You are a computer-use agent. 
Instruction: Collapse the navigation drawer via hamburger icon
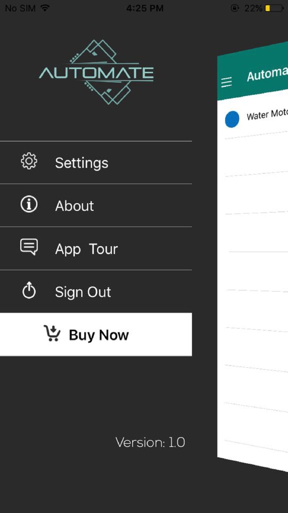226,82
